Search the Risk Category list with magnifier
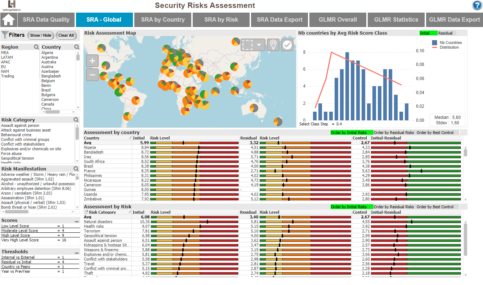 (x=76, y=120)
